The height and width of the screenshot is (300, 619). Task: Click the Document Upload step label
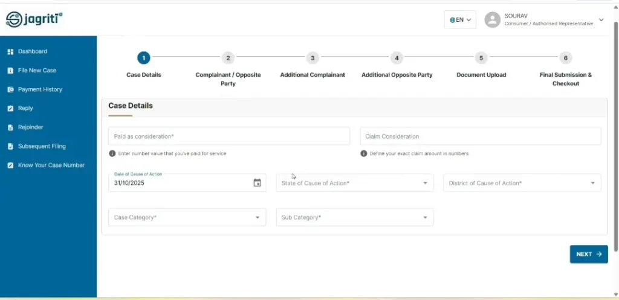[x=481, y=75]
